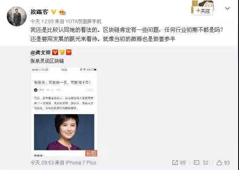Open the 今天 09:53 original post timestamp

[x=42, y=163]
